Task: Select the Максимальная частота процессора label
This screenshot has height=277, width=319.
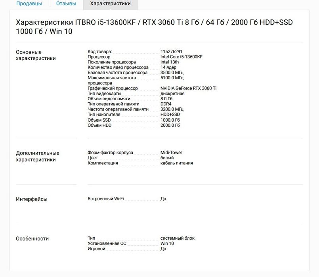Action: point(112,80)
